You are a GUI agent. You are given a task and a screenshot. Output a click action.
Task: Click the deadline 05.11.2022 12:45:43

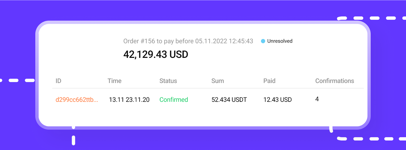(x=224, y=41)
